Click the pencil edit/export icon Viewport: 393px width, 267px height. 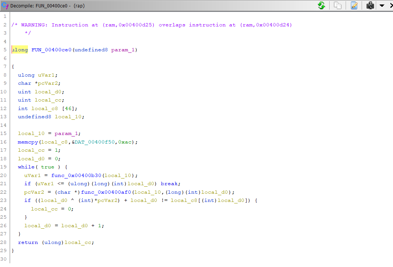(354, 6)
